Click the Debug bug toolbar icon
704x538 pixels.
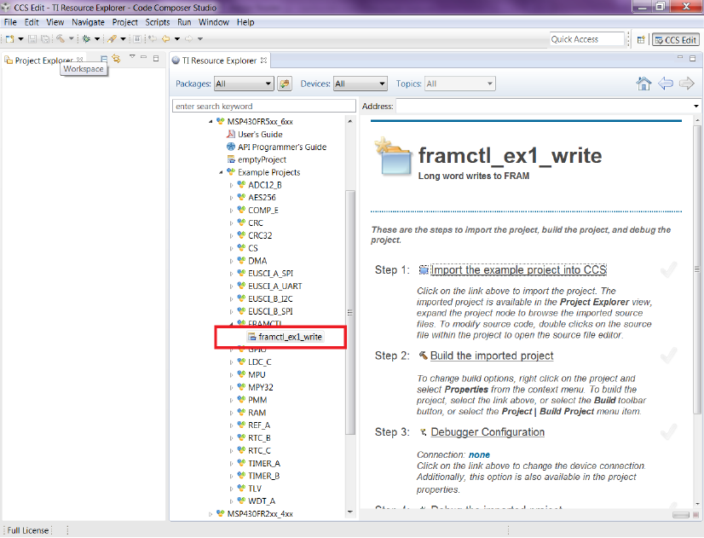point(86,39)
